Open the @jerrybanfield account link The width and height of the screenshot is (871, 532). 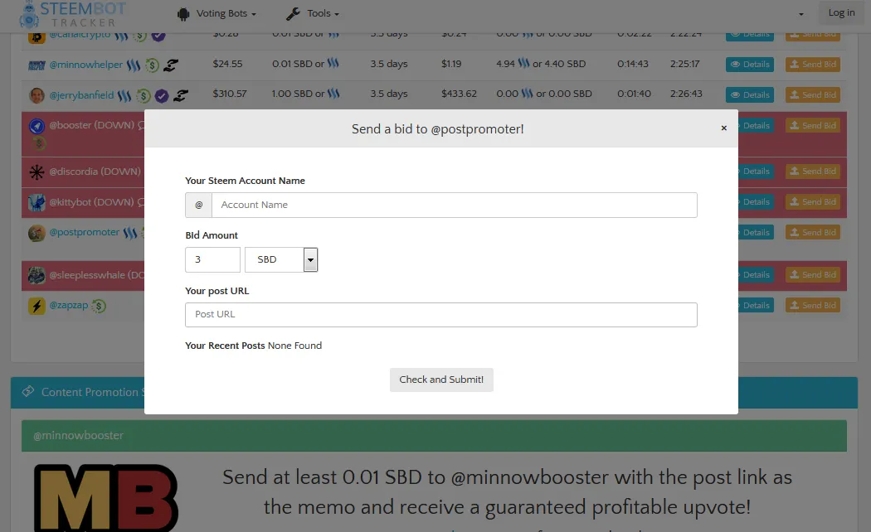click(x=81, y=94)
